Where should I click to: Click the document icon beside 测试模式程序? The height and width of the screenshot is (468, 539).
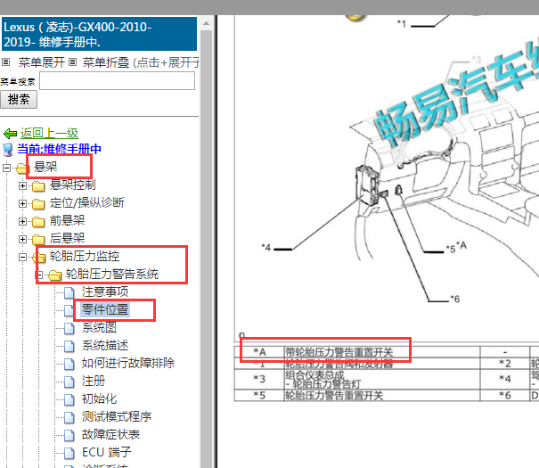69,418
